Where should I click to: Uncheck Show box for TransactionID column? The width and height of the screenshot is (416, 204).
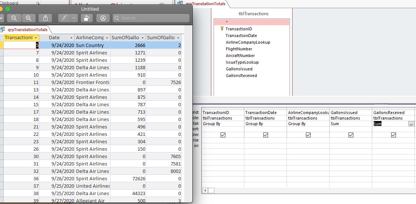click(x=223, y=135)
